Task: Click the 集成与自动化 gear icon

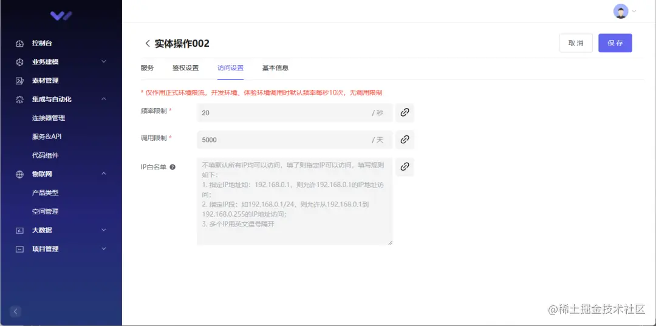Action: point(19,100)
